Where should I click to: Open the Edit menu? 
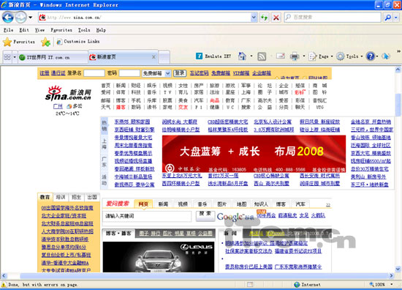[24, 30]
